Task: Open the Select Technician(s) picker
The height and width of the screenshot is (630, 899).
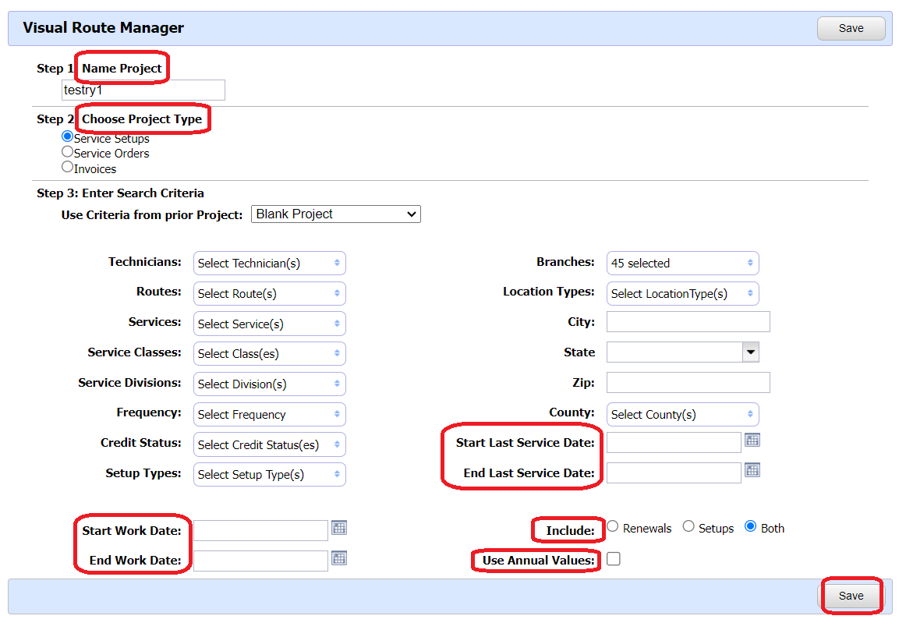Action: 269,263
